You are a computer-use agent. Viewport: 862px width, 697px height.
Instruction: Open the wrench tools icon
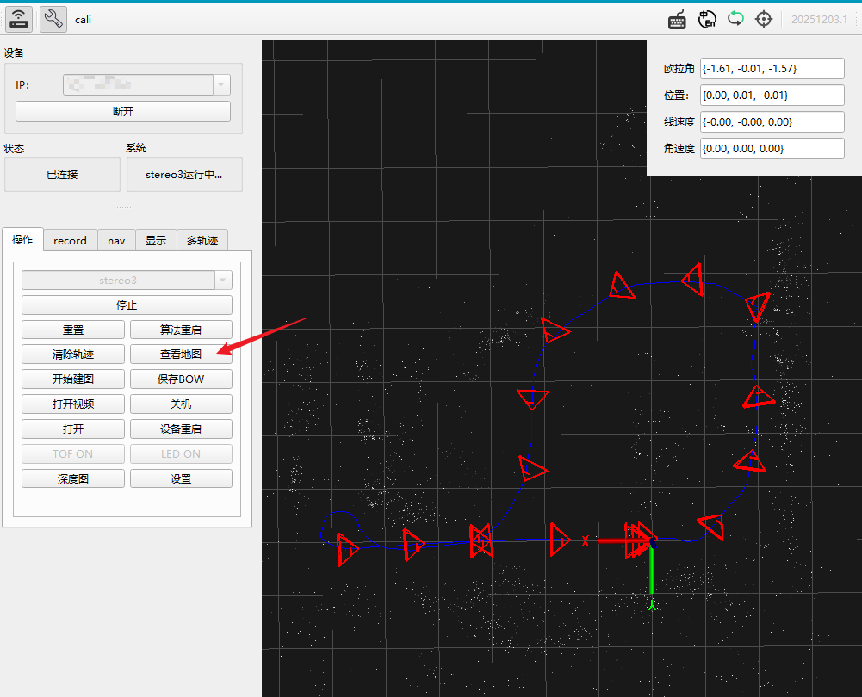tap(53, 19)
